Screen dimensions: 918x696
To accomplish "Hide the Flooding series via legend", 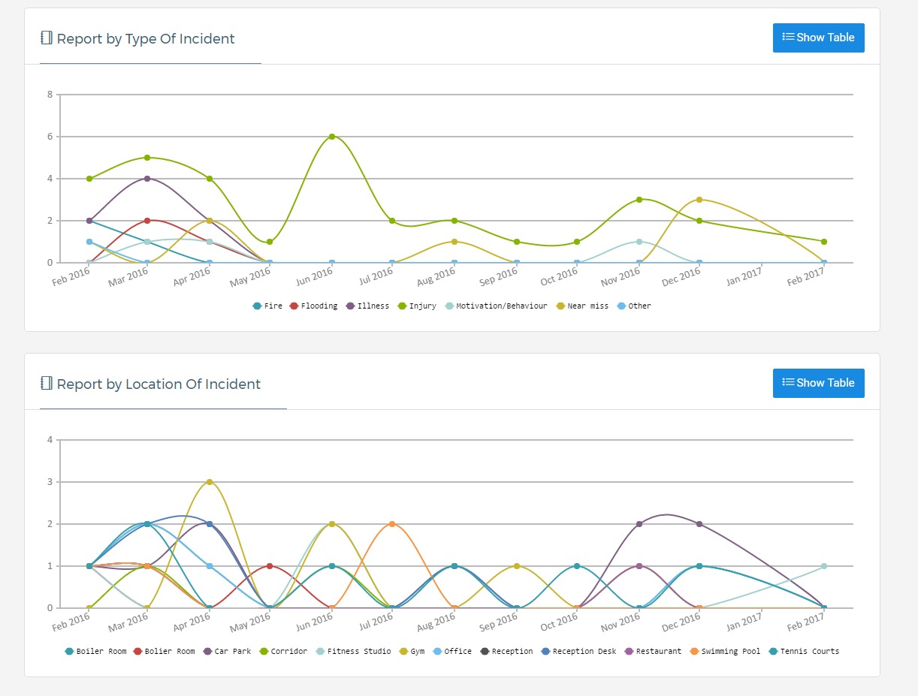I will (313, 306).
